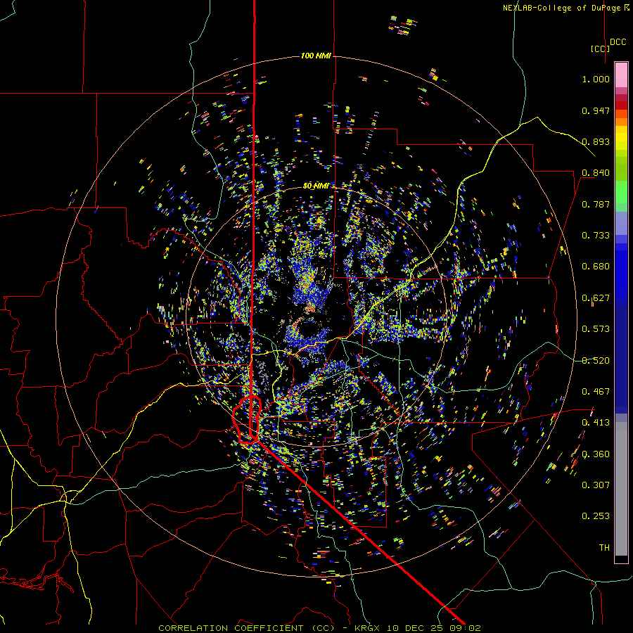Click the gray segment of the color bar
This screenshot has width=633, height=633.
click(x=621, y=489)
